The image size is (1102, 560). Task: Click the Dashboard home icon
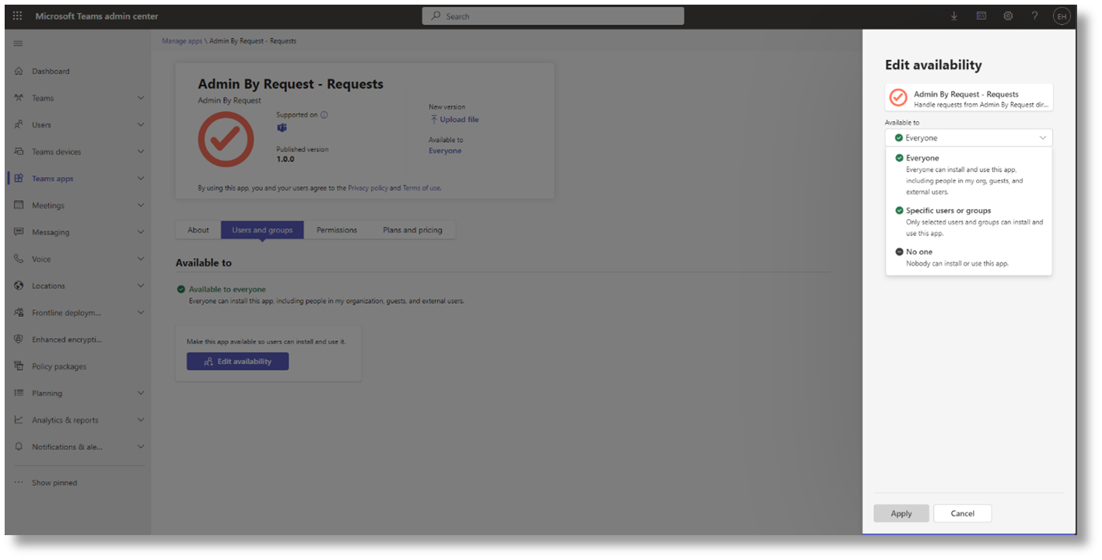[19, 71]
